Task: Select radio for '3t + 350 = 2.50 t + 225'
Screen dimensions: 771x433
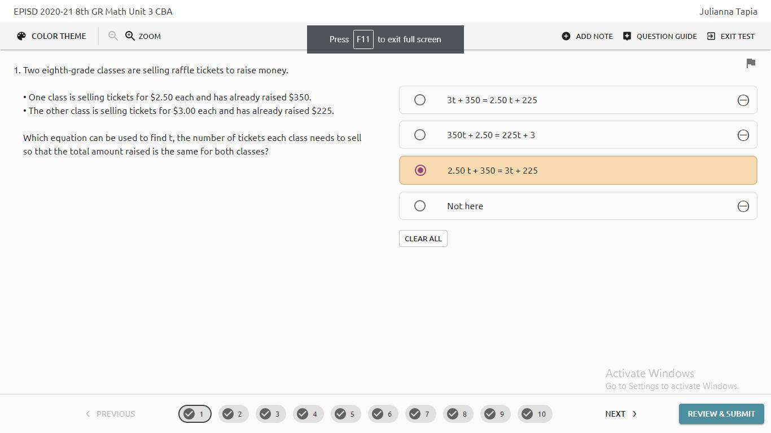Action: coord(420,100)
